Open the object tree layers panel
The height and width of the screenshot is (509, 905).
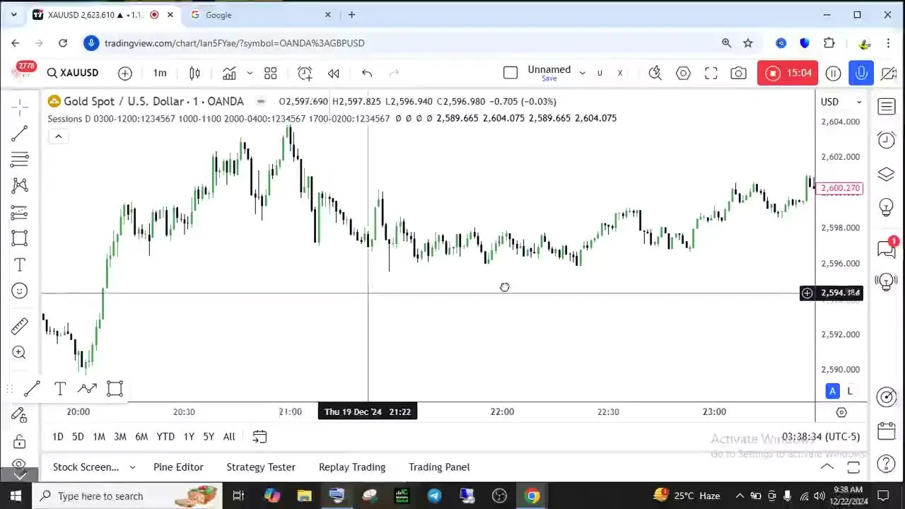[x=887, y=174]
